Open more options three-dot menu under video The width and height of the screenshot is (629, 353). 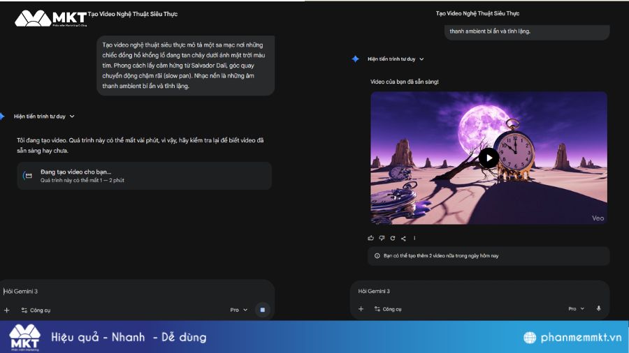pyautogui.click(x=414, y=238)
